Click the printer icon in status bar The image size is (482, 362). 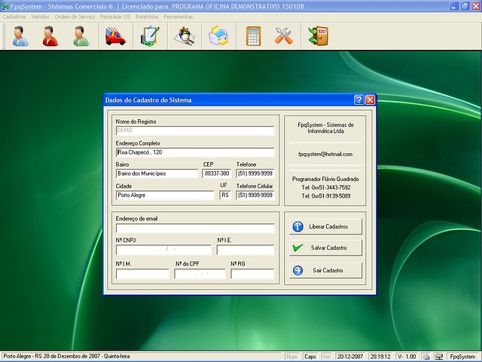(426, 357)
